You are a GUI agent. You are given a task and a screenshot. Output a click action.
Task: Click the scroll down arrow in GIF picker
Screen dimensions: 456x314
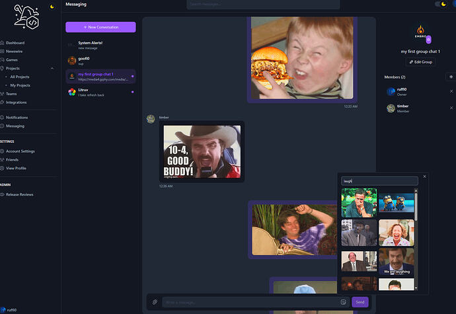point(416,288)
